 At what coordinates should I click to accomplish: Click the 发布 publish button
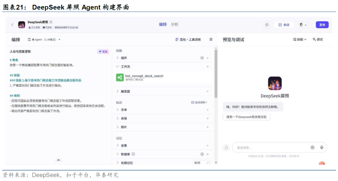tap(322, 25)
